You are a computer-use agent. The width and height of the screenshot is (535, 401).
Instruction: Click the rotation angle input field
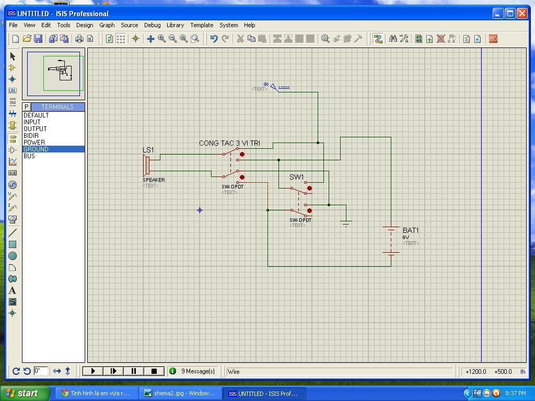point(41,371)
